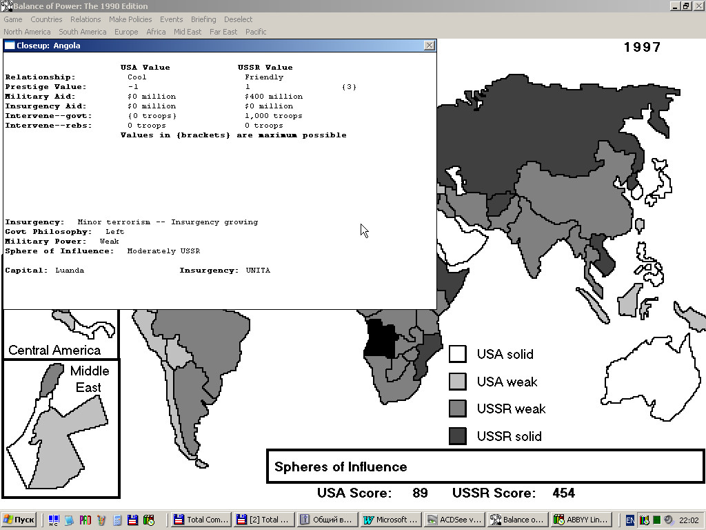Click the USA solid legend swatch
The image size is (706, 530).
pyautogui.click(x=458, y=354)
